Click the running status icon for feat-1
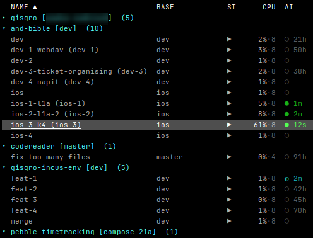The width and height of the screenshot is (313, 238). coord(229,178)
